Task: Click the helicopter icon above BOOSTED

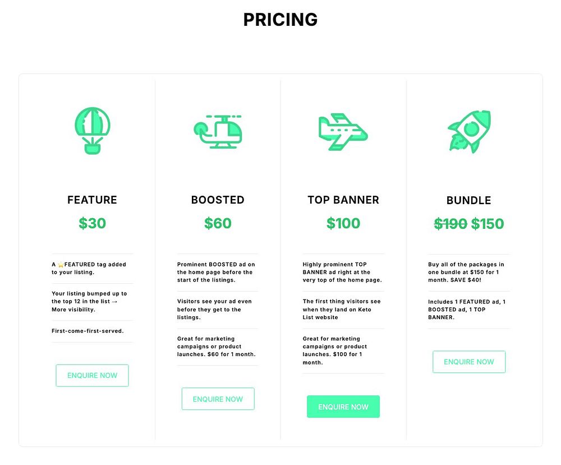Action: pyautogui.click(x=218, y=131)
